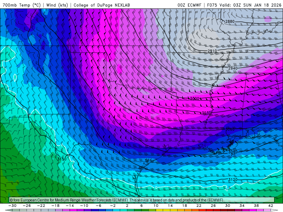Screen dimensions: 283x212
Task: Click the 26 value on the color scale
Action: [x=213, y=206]
